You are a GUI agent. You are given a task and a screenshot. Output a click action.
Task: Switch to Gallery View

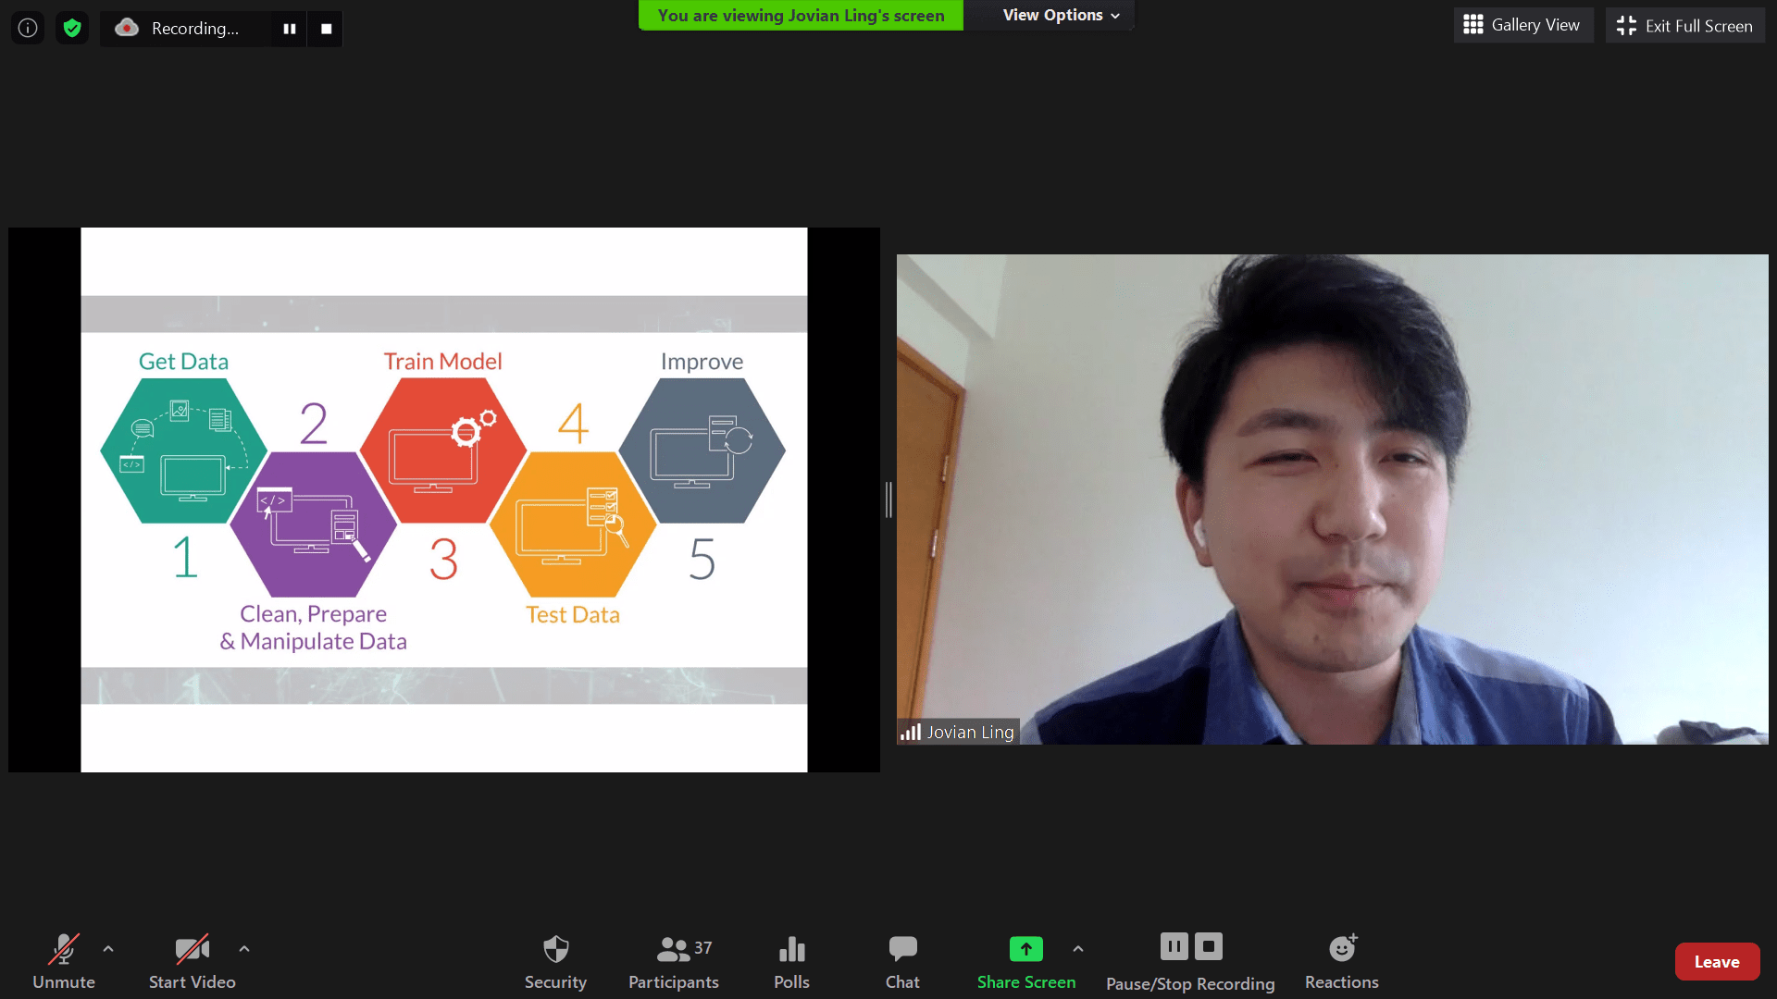(x=1522, y=25)
